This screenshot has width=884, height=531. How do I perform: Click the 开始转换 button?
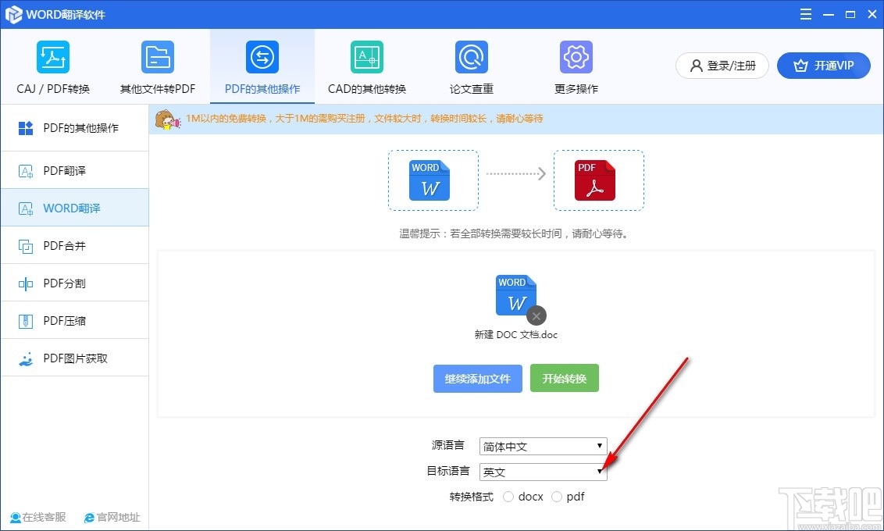coord(565,378)
